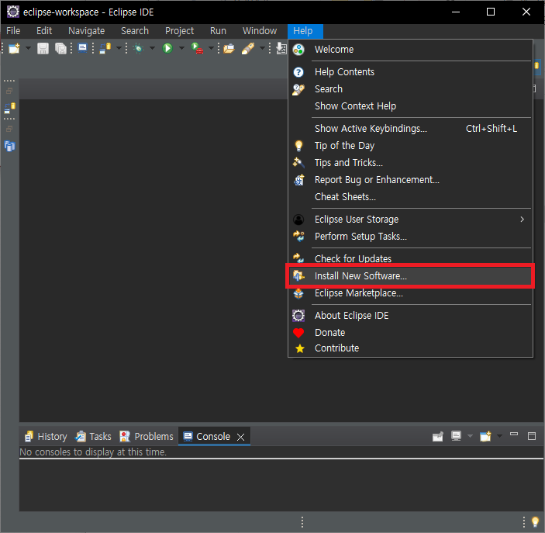Switch to the History tab
This screenshot has height=533, width=545.
pos(46,437)
